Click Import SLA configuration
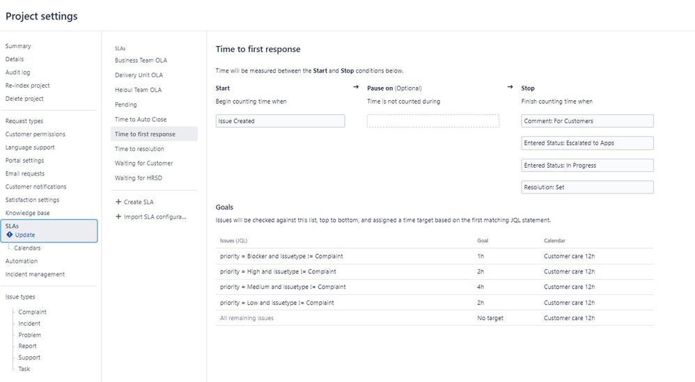 pos(155,216)
